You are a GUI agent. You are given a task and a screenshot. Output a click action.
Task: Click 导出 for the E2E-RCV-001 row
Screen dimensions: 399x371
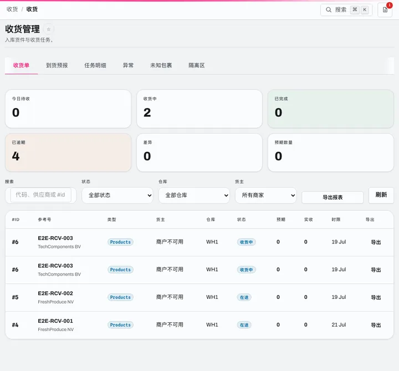click(376, 325)
